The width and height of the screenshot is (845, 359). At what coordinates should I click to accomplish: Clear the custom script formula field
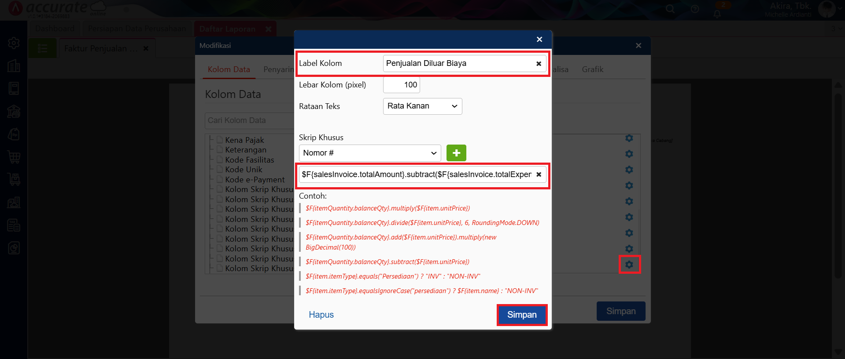[x=539, y=174]
